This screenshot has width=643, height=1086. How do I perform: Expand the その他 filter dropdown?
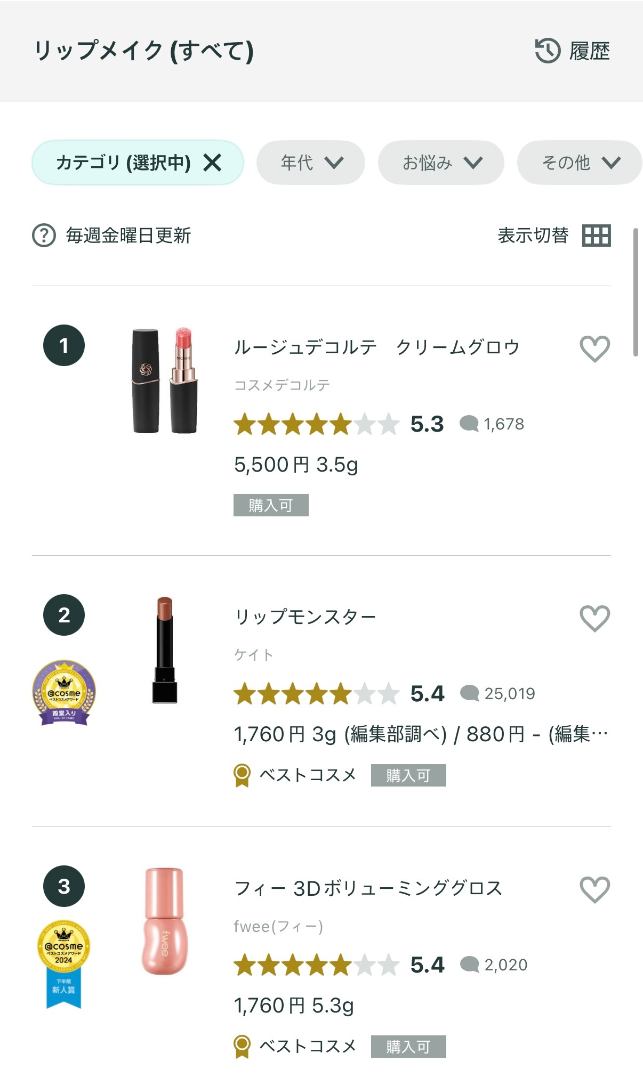(x=580, y=163)
